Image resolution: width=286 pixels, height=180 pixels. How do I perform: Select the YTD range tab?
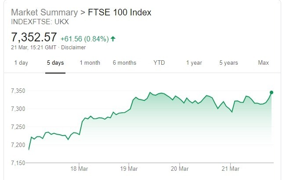(159, 63)
